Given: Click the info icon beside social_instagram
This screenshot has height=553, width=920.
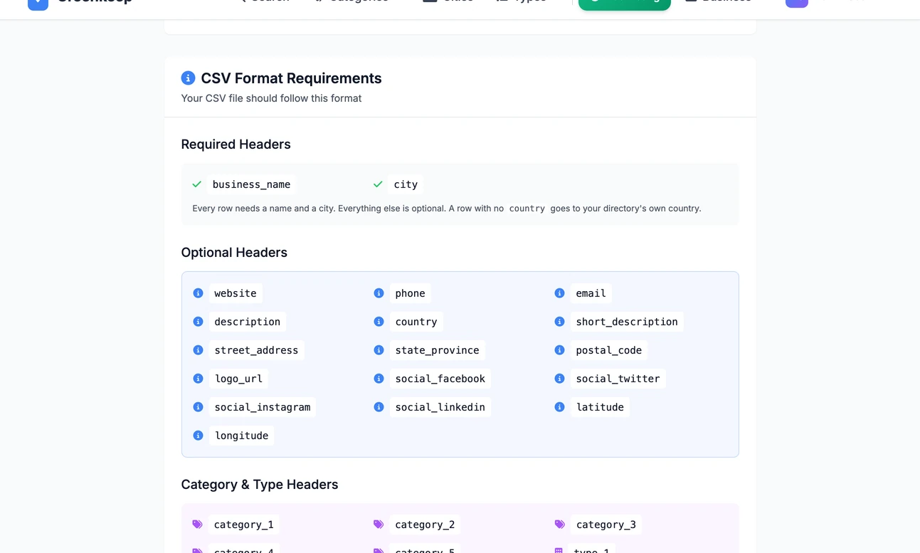Looking at the screenshot, I should click(198, 407).
